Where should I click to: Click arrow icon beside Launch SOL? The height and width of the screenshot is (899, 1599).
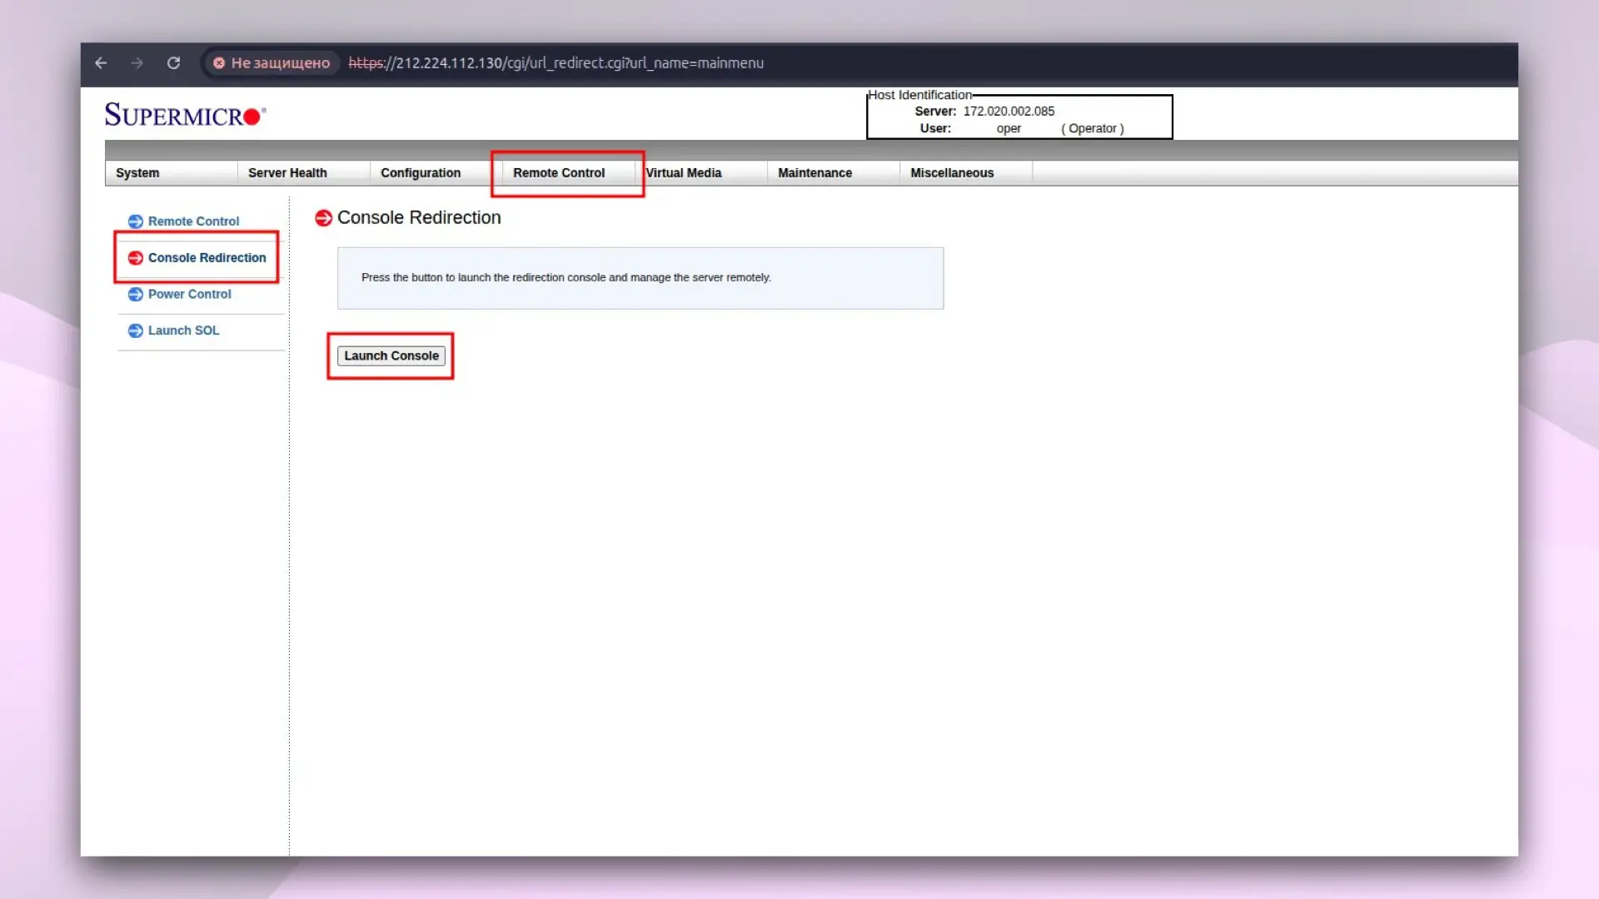click(135, 330)
